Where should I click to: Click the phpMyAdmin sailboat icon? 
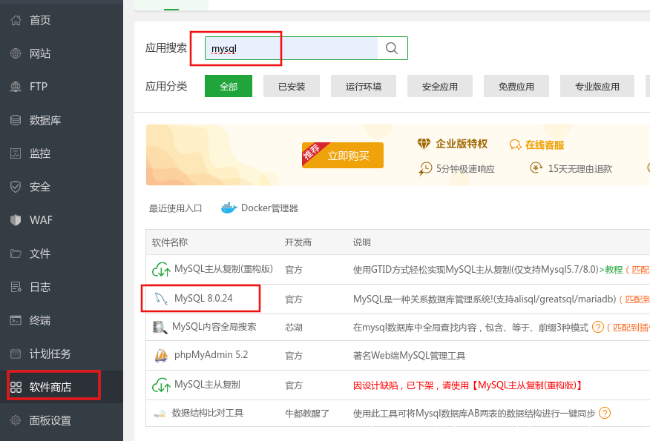(161, 355)
